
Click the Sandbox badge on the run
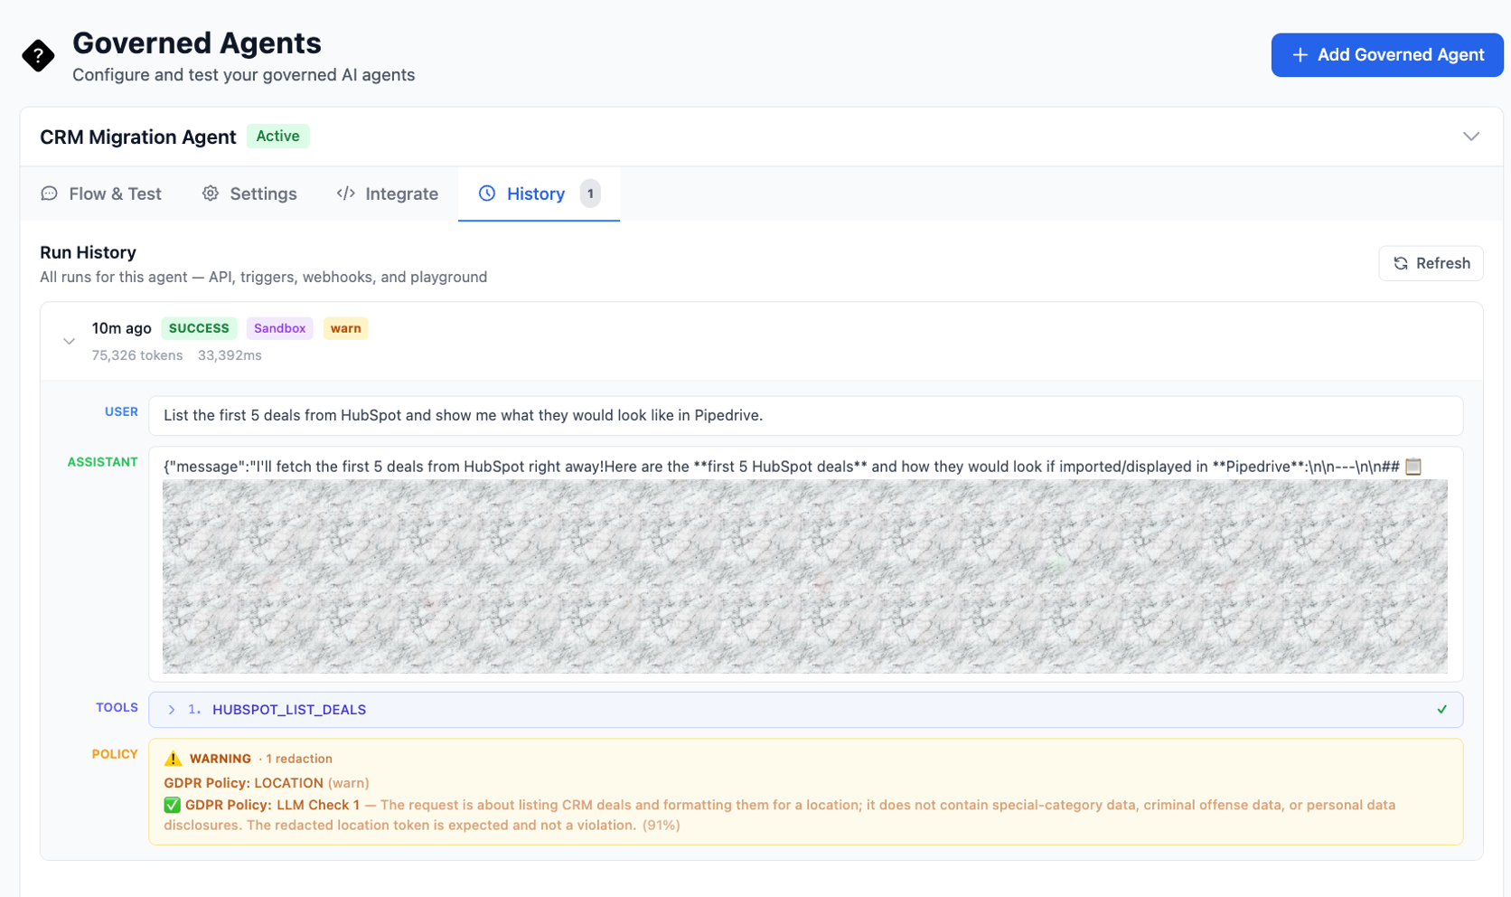click(x=279, y=328)
